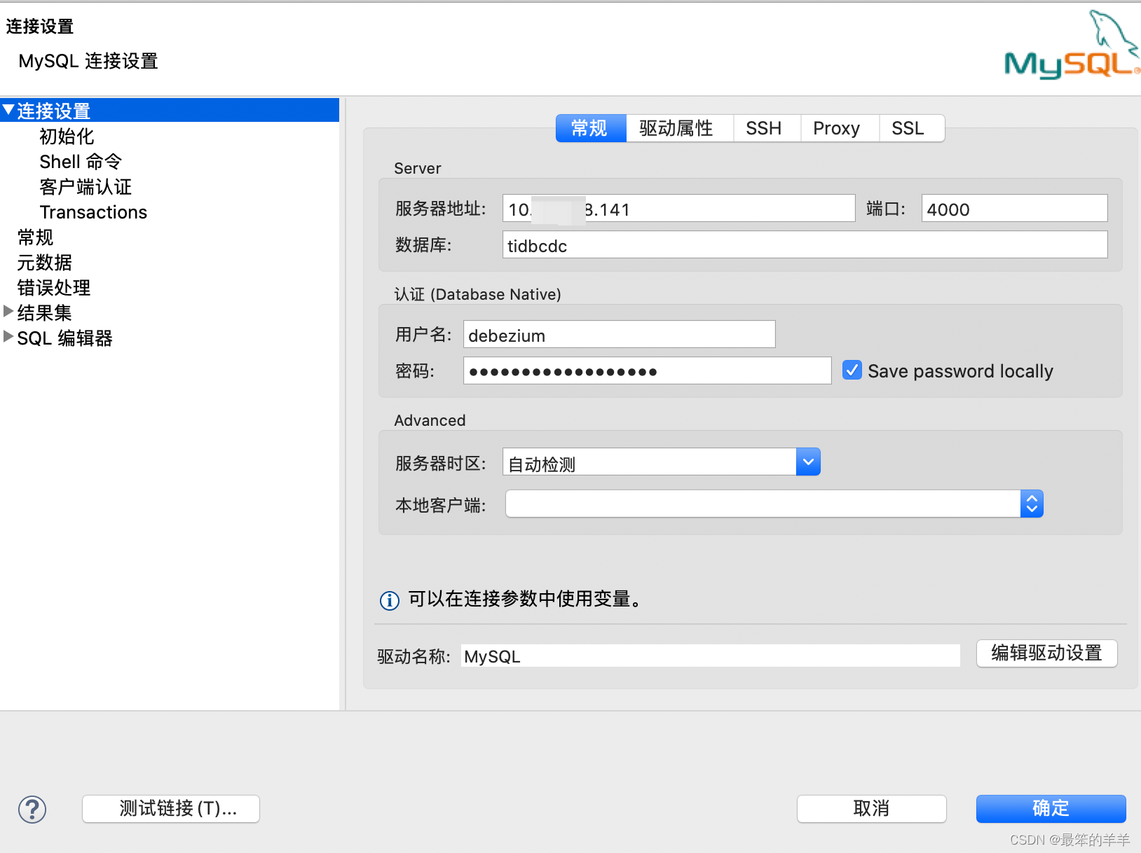Select the 常规 item in the sidebar tree
1141x853 pixels.
(35, 237)
